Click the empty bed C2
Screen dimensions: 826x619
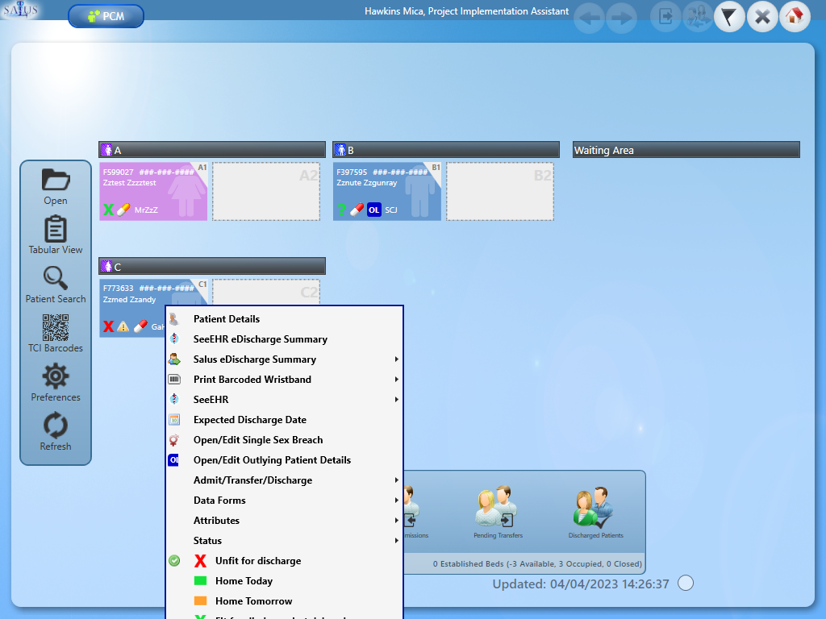pyautogui.click(x=266, y=292)
